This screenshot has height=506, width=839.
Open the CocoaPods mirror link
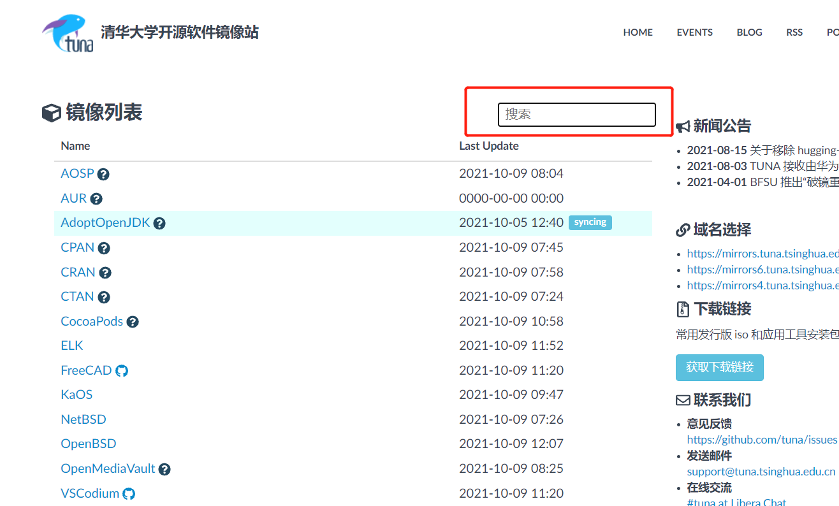click(92, 321)
